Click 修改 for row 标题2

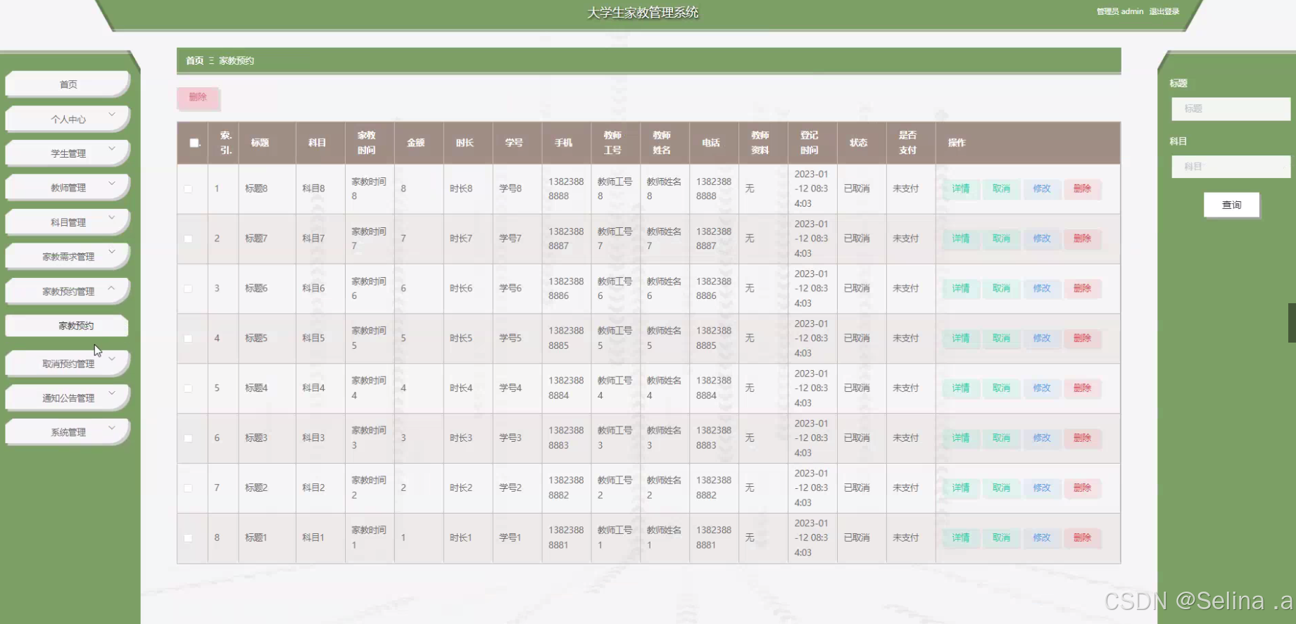[x=1042, y=488]
